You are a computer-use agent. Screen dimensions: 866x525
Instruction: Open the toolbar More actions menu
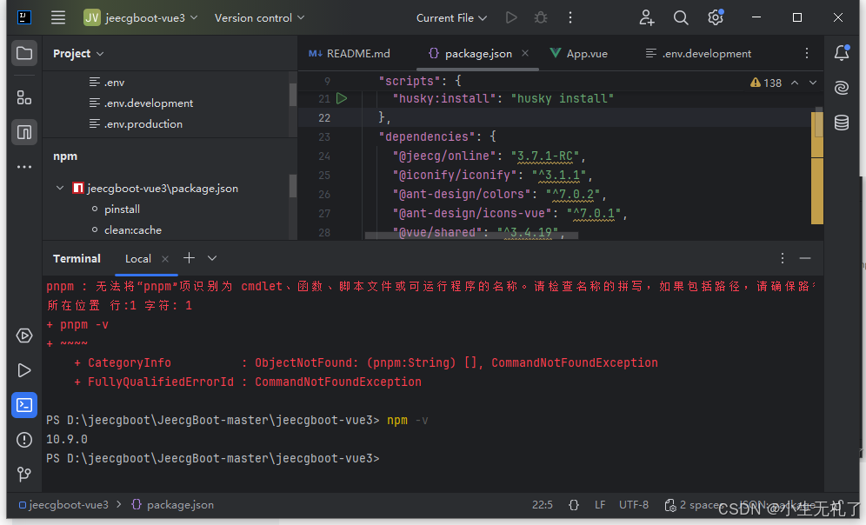pyautogui.click(x=570, y=17)
